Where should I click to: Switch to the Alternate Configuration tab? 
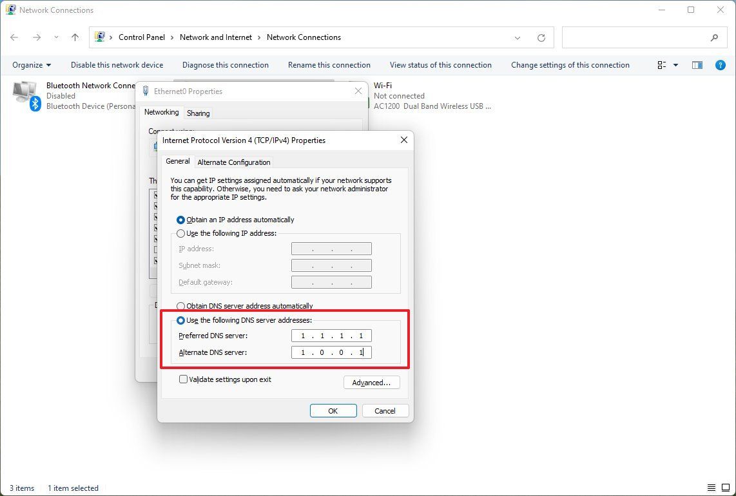(x=234, y=162)
